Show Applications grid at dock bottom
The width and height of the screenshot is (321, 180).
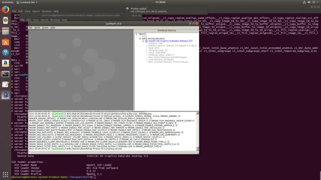(5, 175)
